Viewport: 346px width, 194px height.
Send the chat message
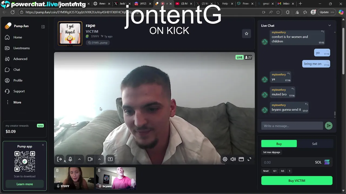coord(329,126)
